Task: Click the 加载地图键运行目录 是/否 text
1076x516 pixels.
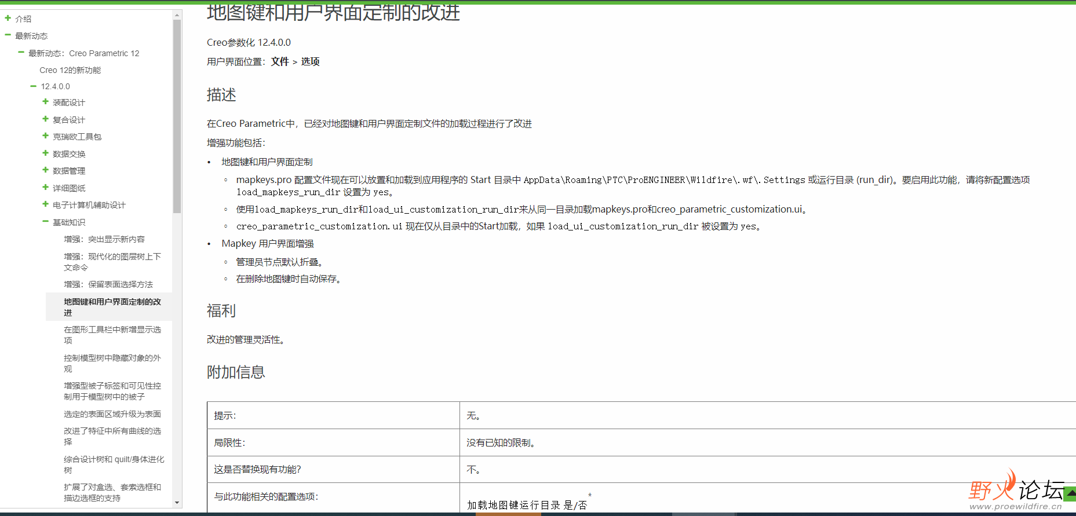Action: pos(527,505)
